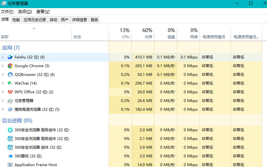Select the 进程 tab
Image resolution: width=267 pixels, height=167 pixels.
pos(5,19)
